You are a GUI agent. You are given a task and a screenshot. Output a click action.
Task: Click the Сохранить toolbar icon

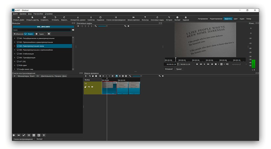point(44,18)
